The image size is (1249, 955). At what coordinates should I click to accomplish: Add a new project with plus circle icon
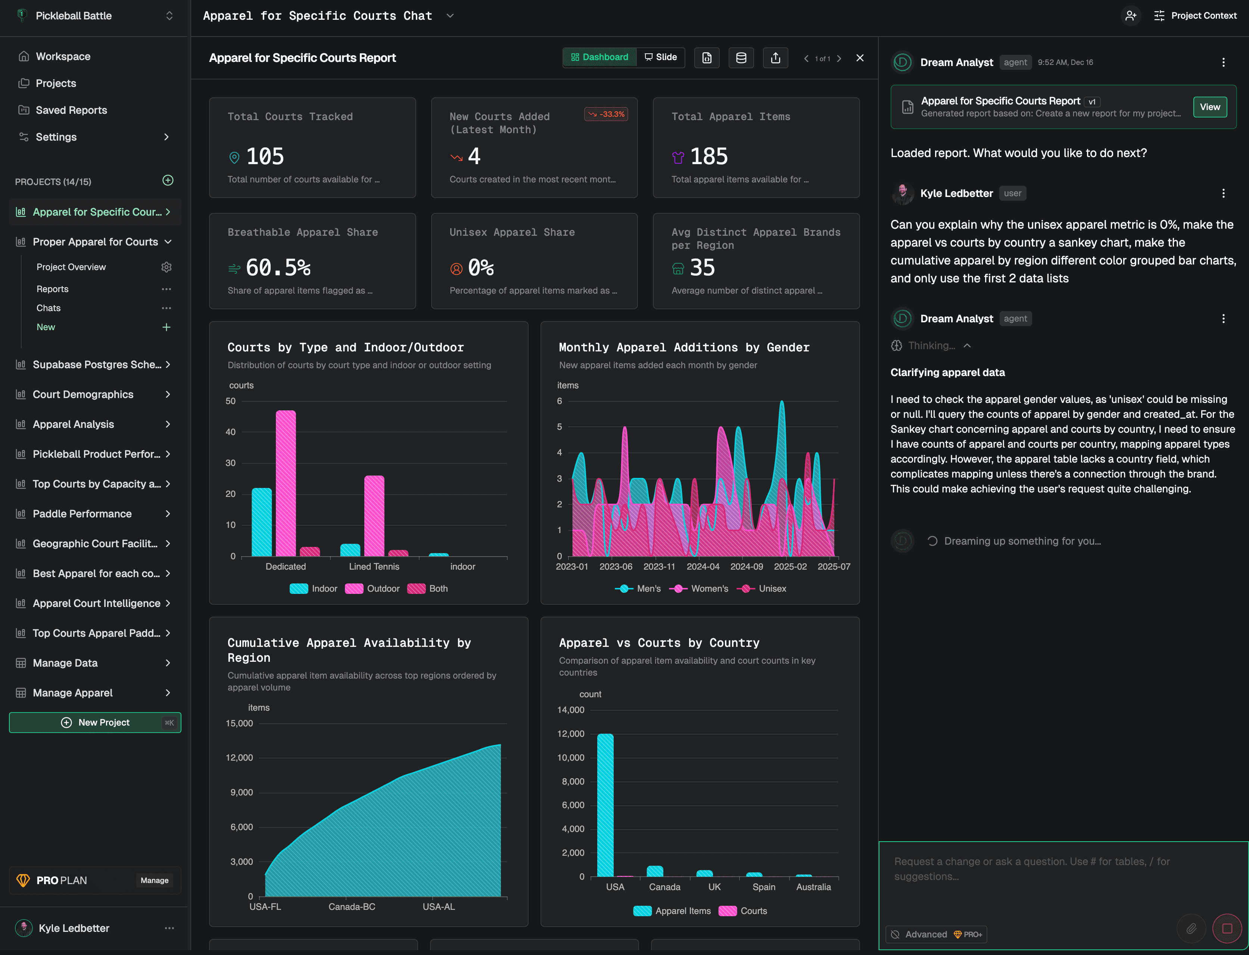[x=168, y=180]
